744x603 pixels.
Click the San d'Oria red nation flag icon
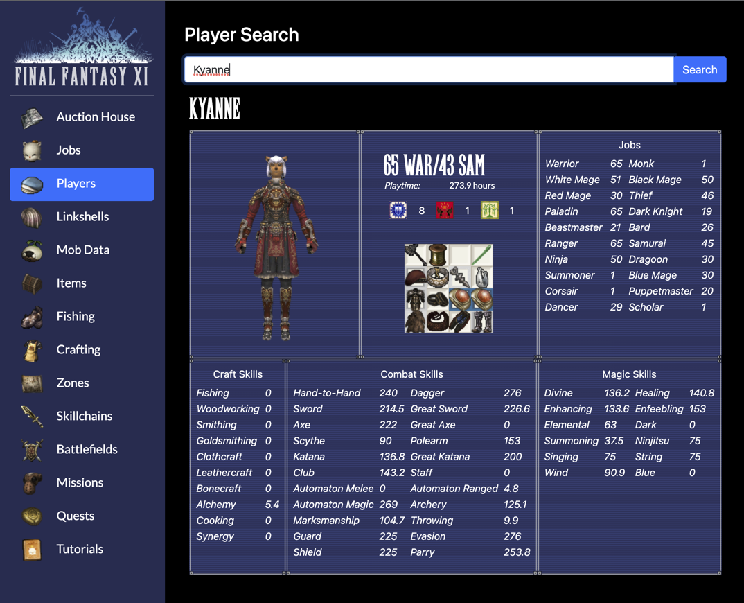444,211
